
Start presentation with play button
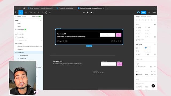[149, 13]
